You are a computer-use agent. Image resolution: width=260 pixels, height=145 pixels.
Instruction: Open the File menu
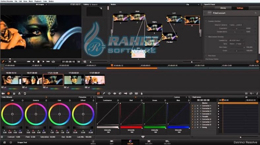click(x=16, y=1)
